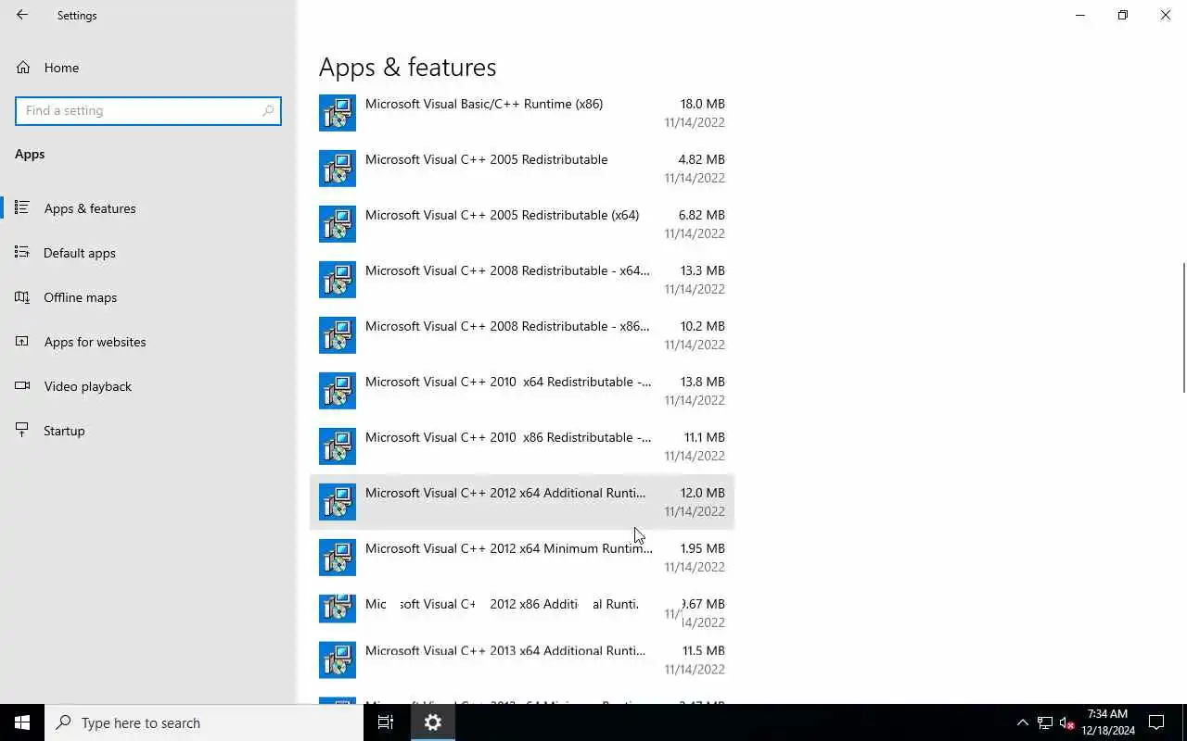This screenshot has width=1187, height=741.
Task: Click the network tray icon
Action: pyautogui.click(x=1044, y=722)
